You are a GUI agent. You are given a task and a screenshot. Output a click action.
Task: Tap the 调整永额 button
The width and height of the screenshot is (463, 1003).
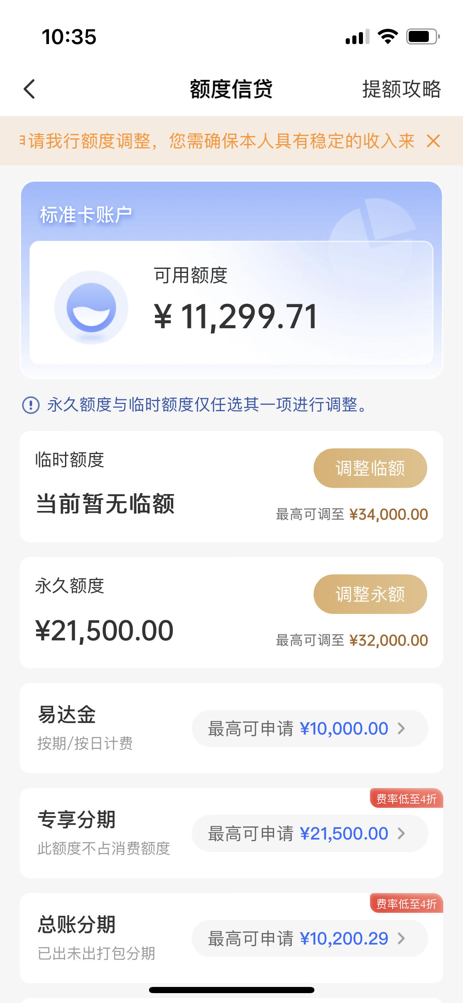tap(370, 594)
